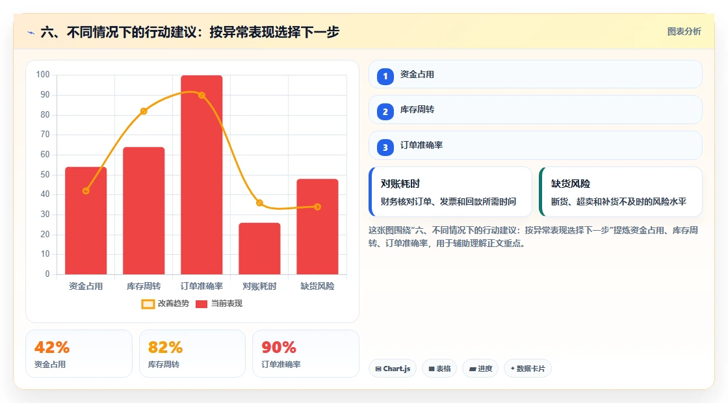
Task: Click the 82% 库存周转 stat card
Action: (192, 354)
